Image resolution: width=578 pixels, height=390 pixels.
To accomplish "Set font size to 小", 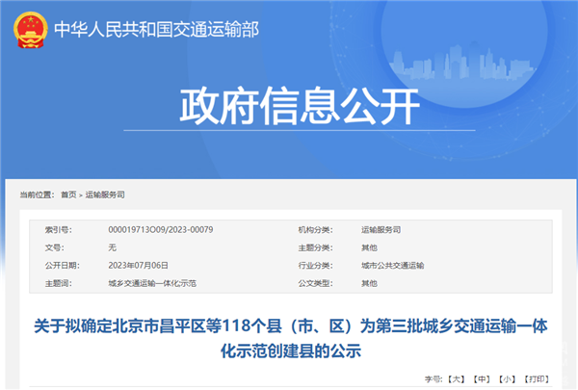I will (508, 379).
